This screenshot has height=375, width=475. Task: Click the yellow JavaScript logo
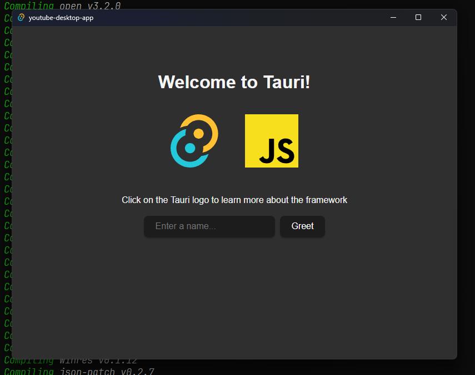272,141
